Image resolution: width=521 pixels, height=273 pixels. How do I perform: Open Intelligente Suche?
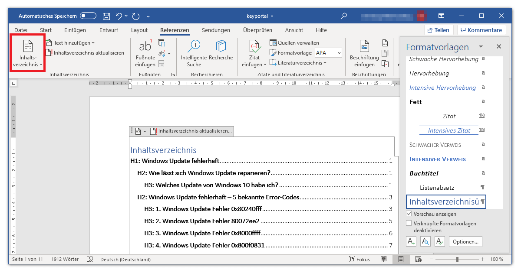[194, 53]
